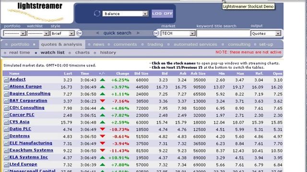Screen dimensions: 307x172
Task: Open the Lted Europe stock link
Action: pyautogui.click(x=24, y=164)
